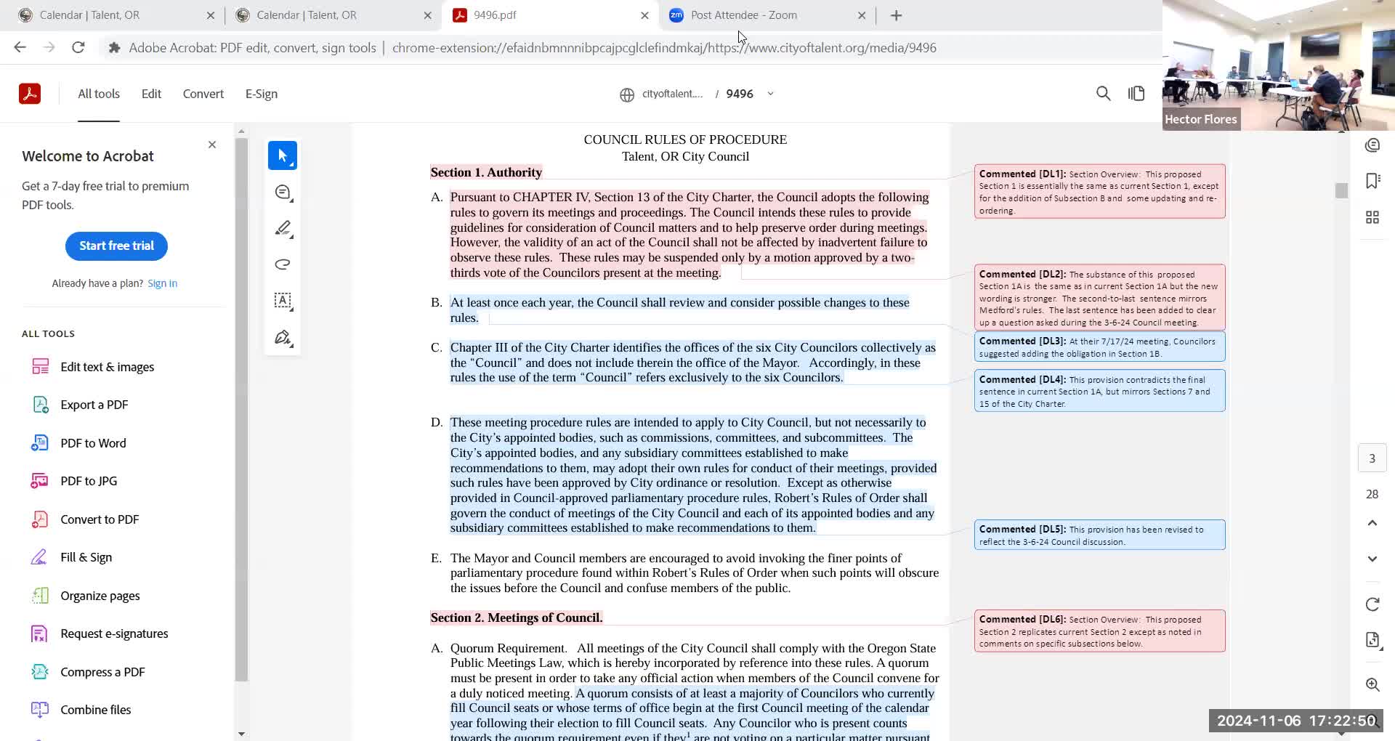Open the bookmarks panel icon

tap(1372, 181)
